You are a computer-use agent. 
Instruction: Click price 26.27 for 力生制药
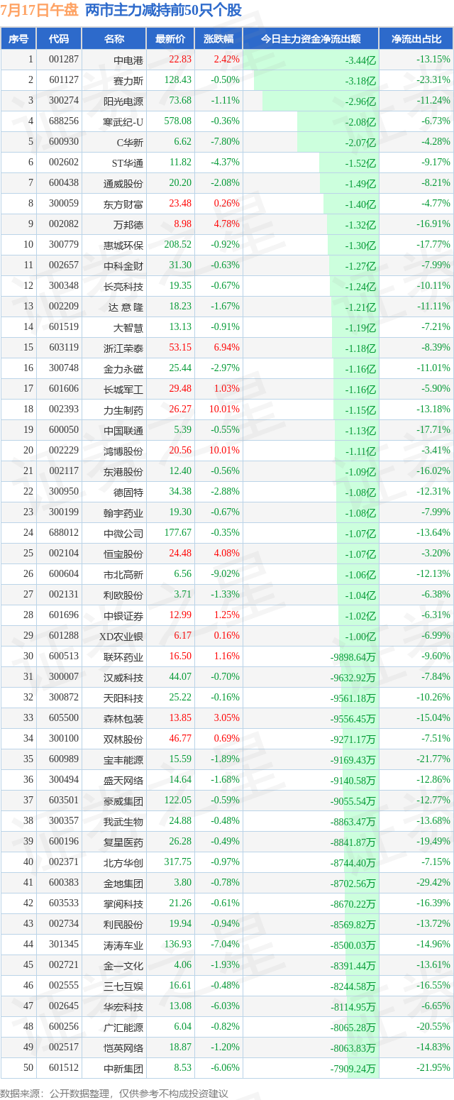[x=180, y=409]
